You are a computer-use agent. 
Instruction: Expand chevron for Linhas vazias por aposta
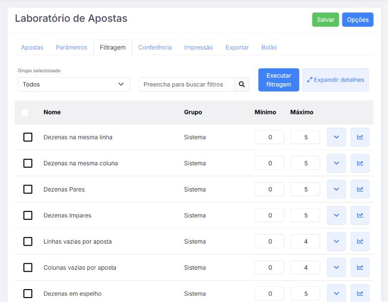pos(337,242)
